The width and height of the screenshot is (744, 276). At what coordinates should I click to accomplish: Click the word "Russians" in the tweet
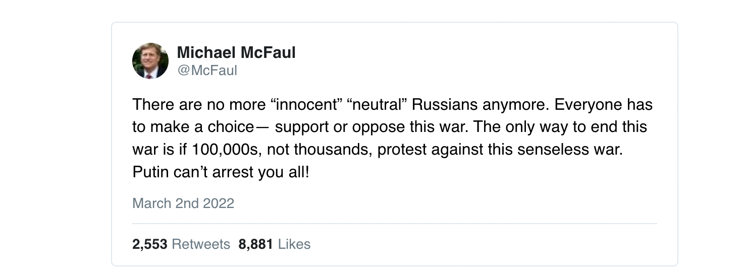(x=444, y=105)
